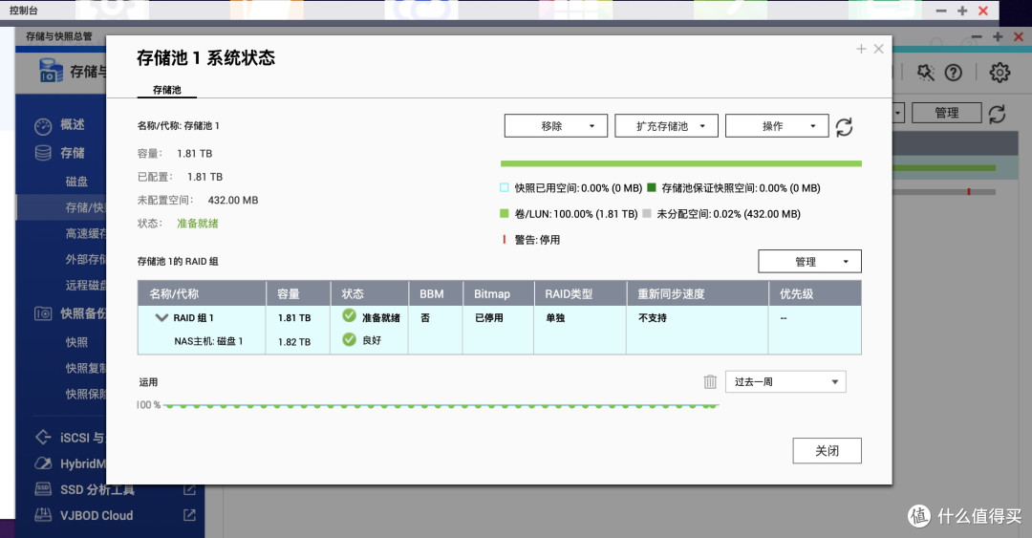Click the 单独 RAID type cell

pos(555,317)
